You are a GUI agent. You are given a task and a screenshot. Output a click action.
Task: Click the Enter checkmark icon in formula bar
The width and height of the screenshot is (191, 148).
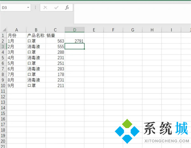pyautogui.click(x=57, y=8)
